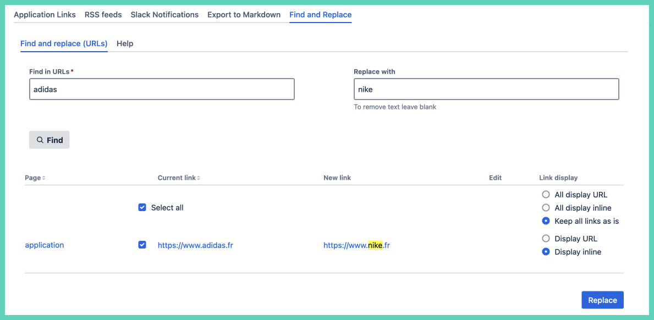
Task: Select the All display URL option
Action: [546, 194]
